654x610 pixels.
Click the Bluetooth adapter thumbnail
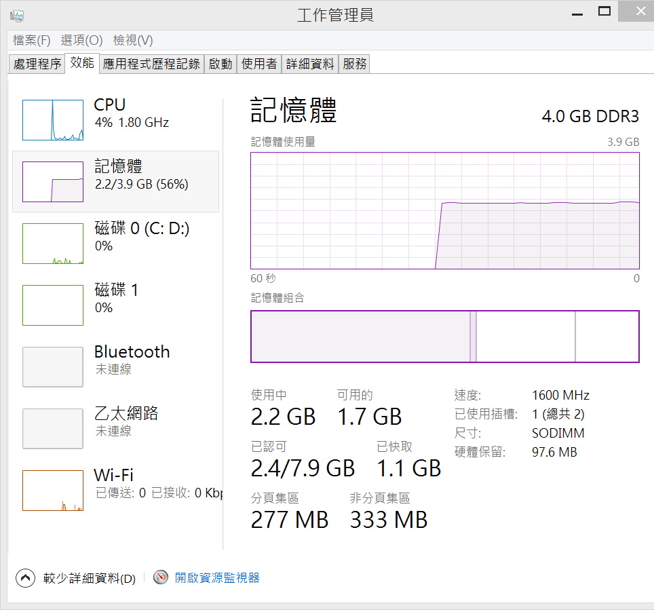(x=53, y=367)
